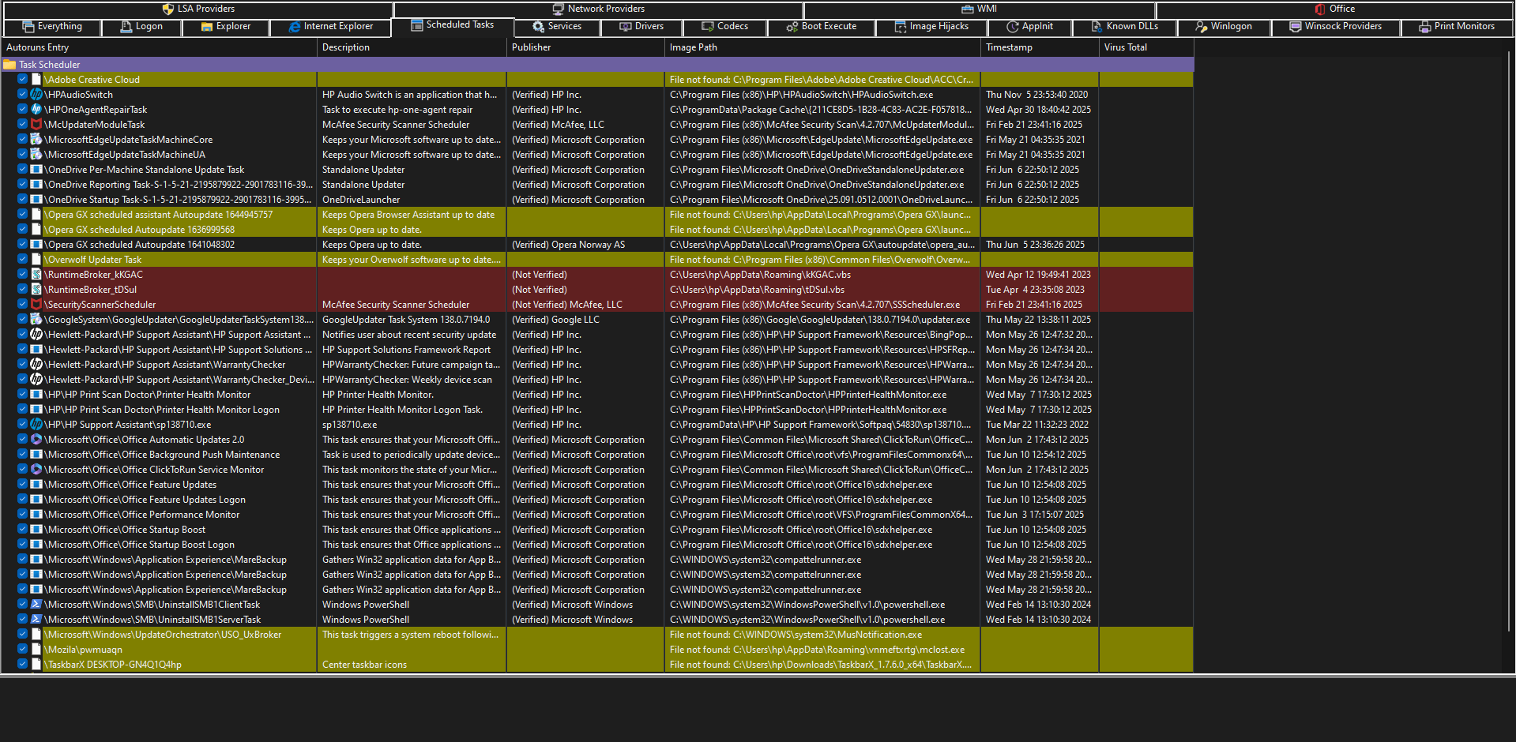Viewport: 1516px width, 742px height.
Task: Click the icon of Printer Health Monitor Logon
Action: pos(36,410)
